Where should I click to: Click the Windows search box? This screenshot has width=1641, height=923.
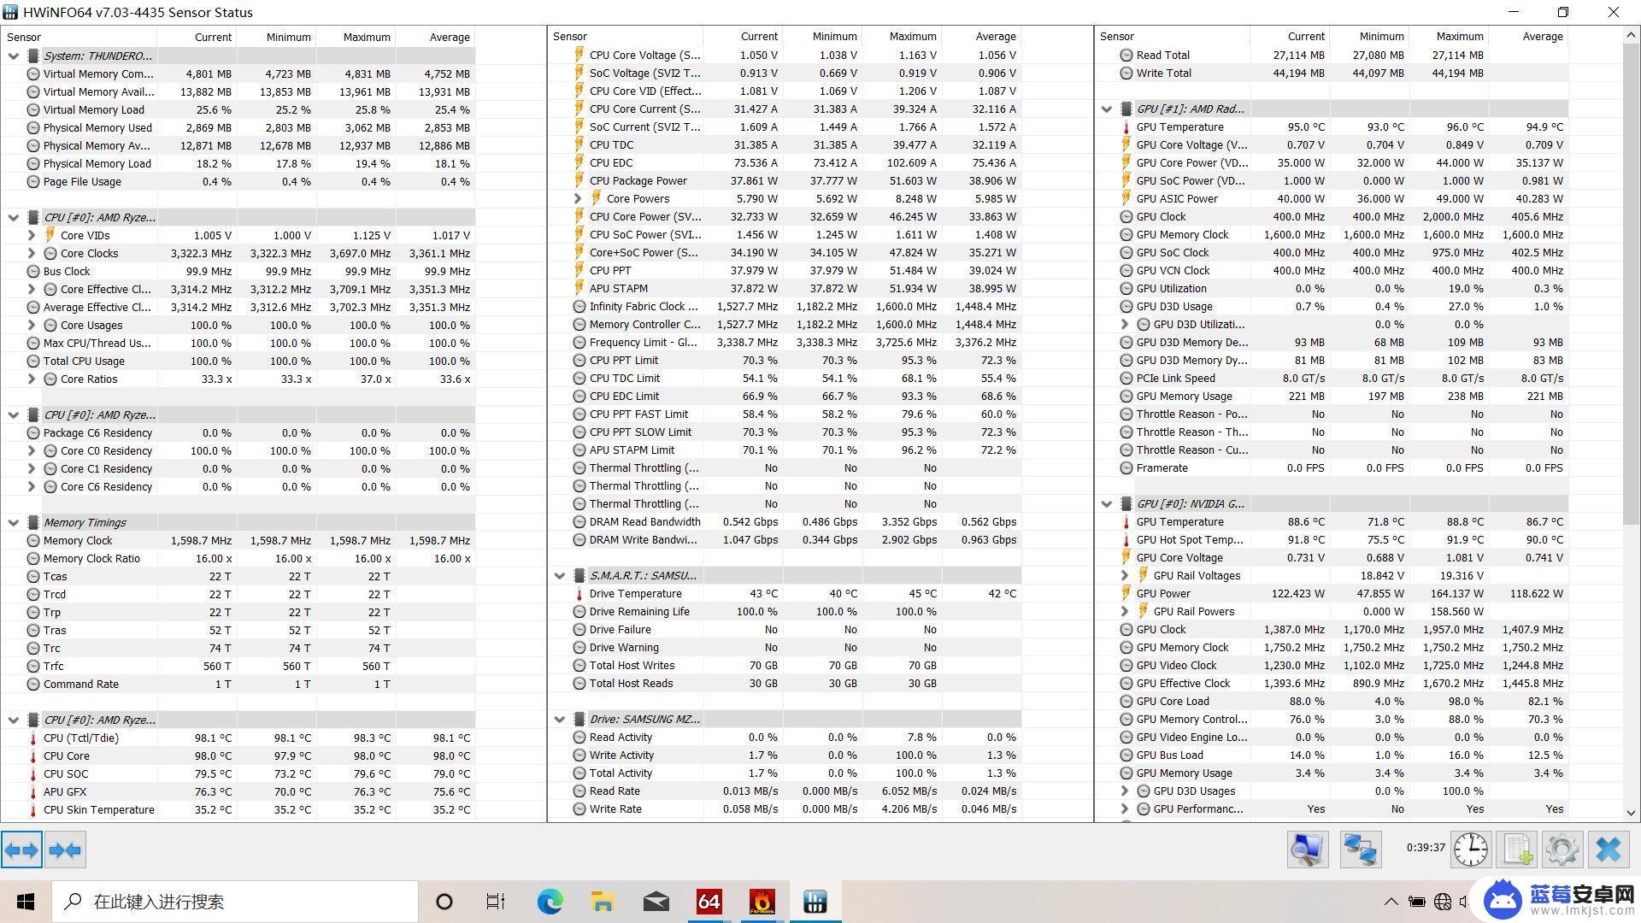235,902
